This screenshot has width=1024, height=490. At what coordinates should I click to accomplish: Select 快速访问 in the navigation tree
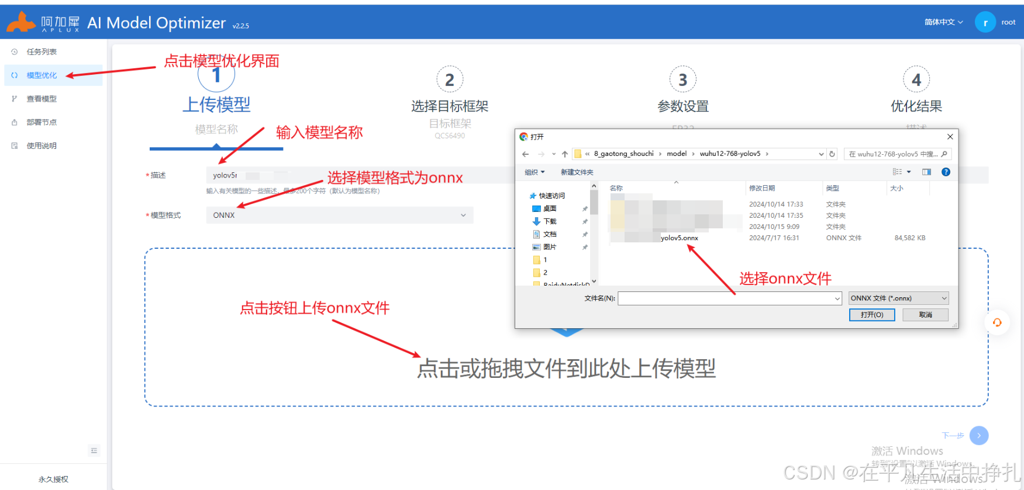(x=547, y=196)
